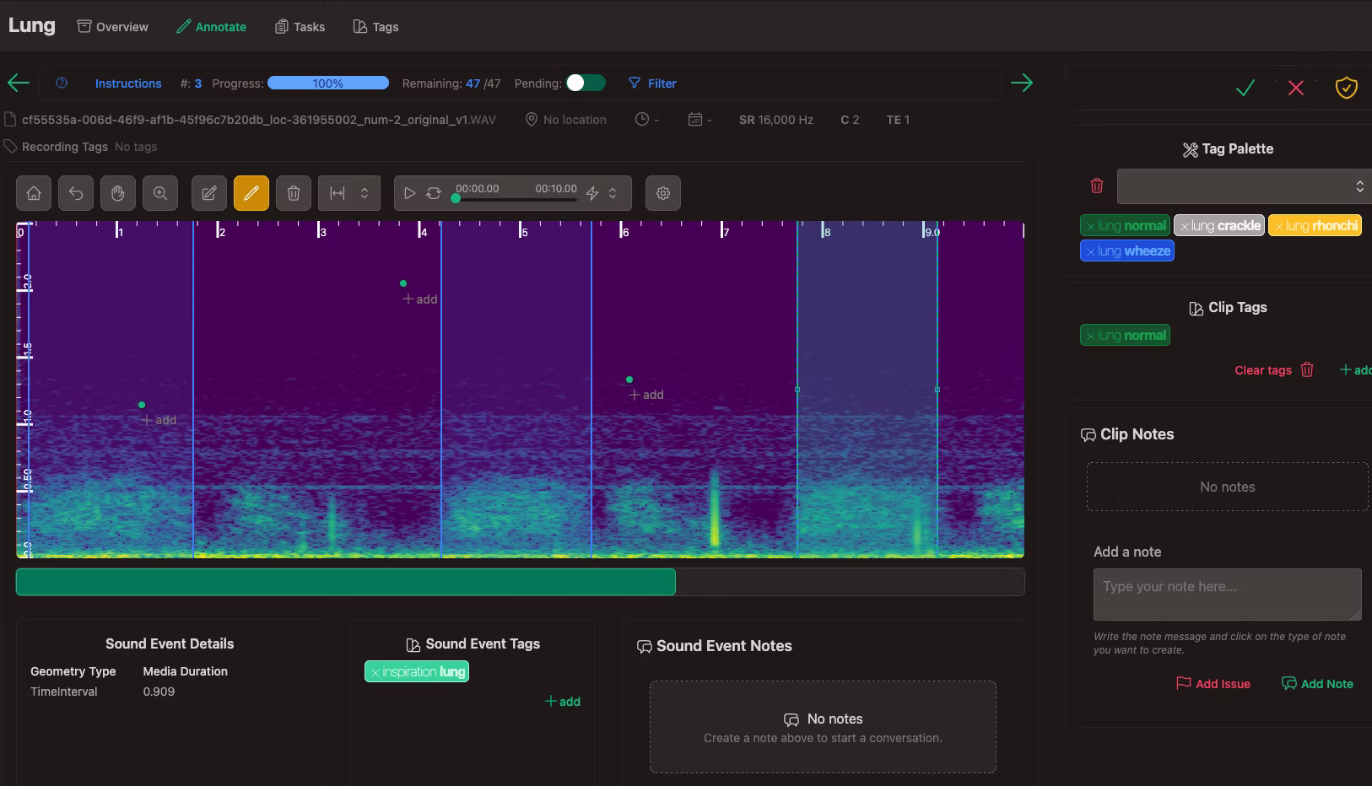1372x786 pixels.
Task: Click Clear tags in Clip Tags
Action: point(1274,370)
